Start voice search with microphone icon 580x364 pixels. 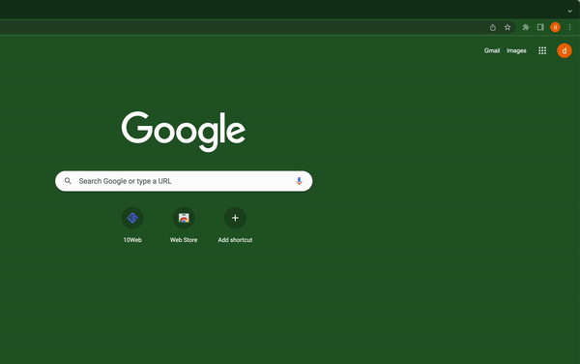tap(299, 181)
